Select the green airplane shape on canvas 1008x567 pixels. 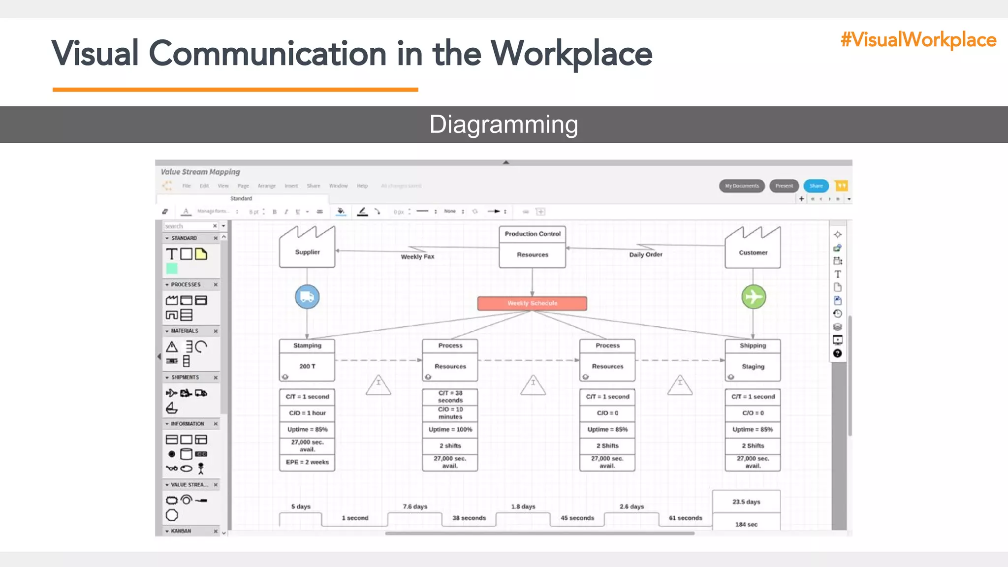pos(754,297)
